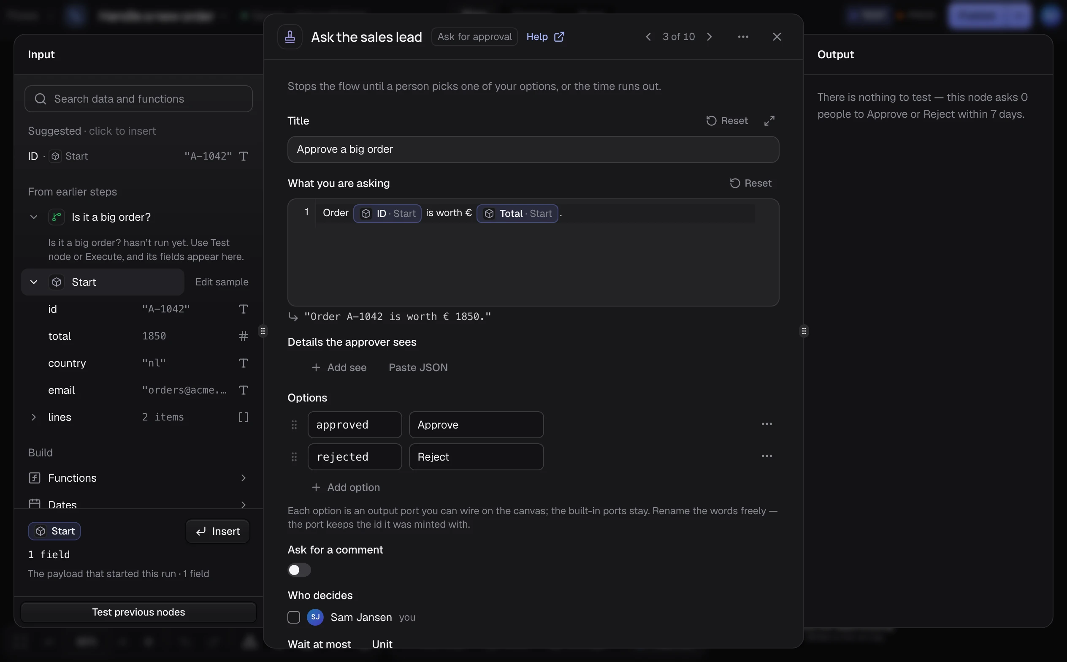The image size is (1067, 662).
Task: Click the Approve option label field
Action: (x=476, y=425)
